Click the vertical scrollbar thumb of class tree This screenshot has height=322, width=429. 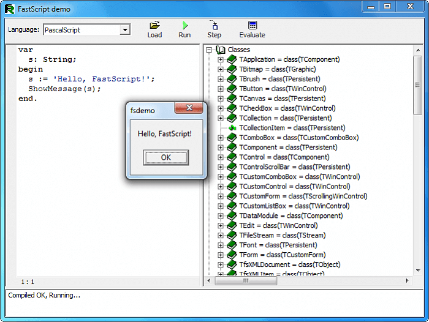tap(417, 85)
